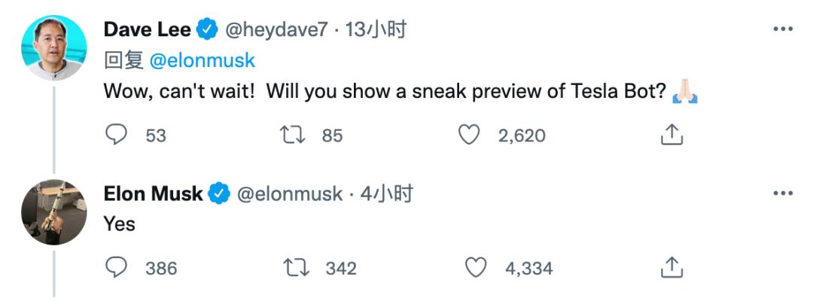Open the 13小时 timestamp of Dave's tweet
Image resolution: width=813 pixels, height=304 pixels.
point(376,30)
